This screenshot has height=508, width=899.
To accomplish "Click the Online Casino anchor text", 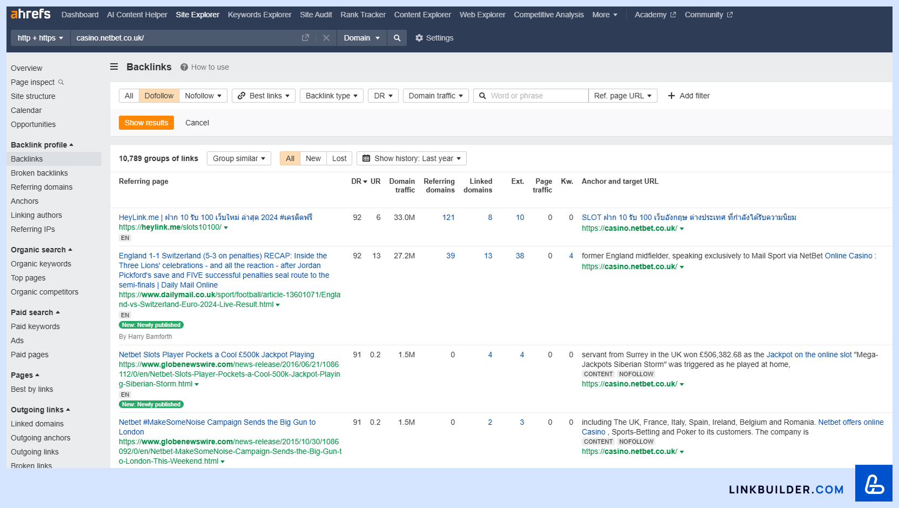I will [849, 256].
